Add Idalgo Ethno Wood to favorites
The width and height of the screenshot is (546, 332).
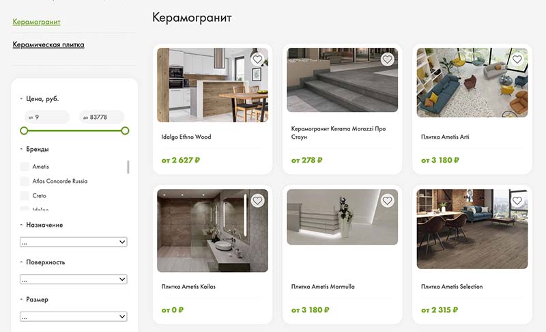257,59
